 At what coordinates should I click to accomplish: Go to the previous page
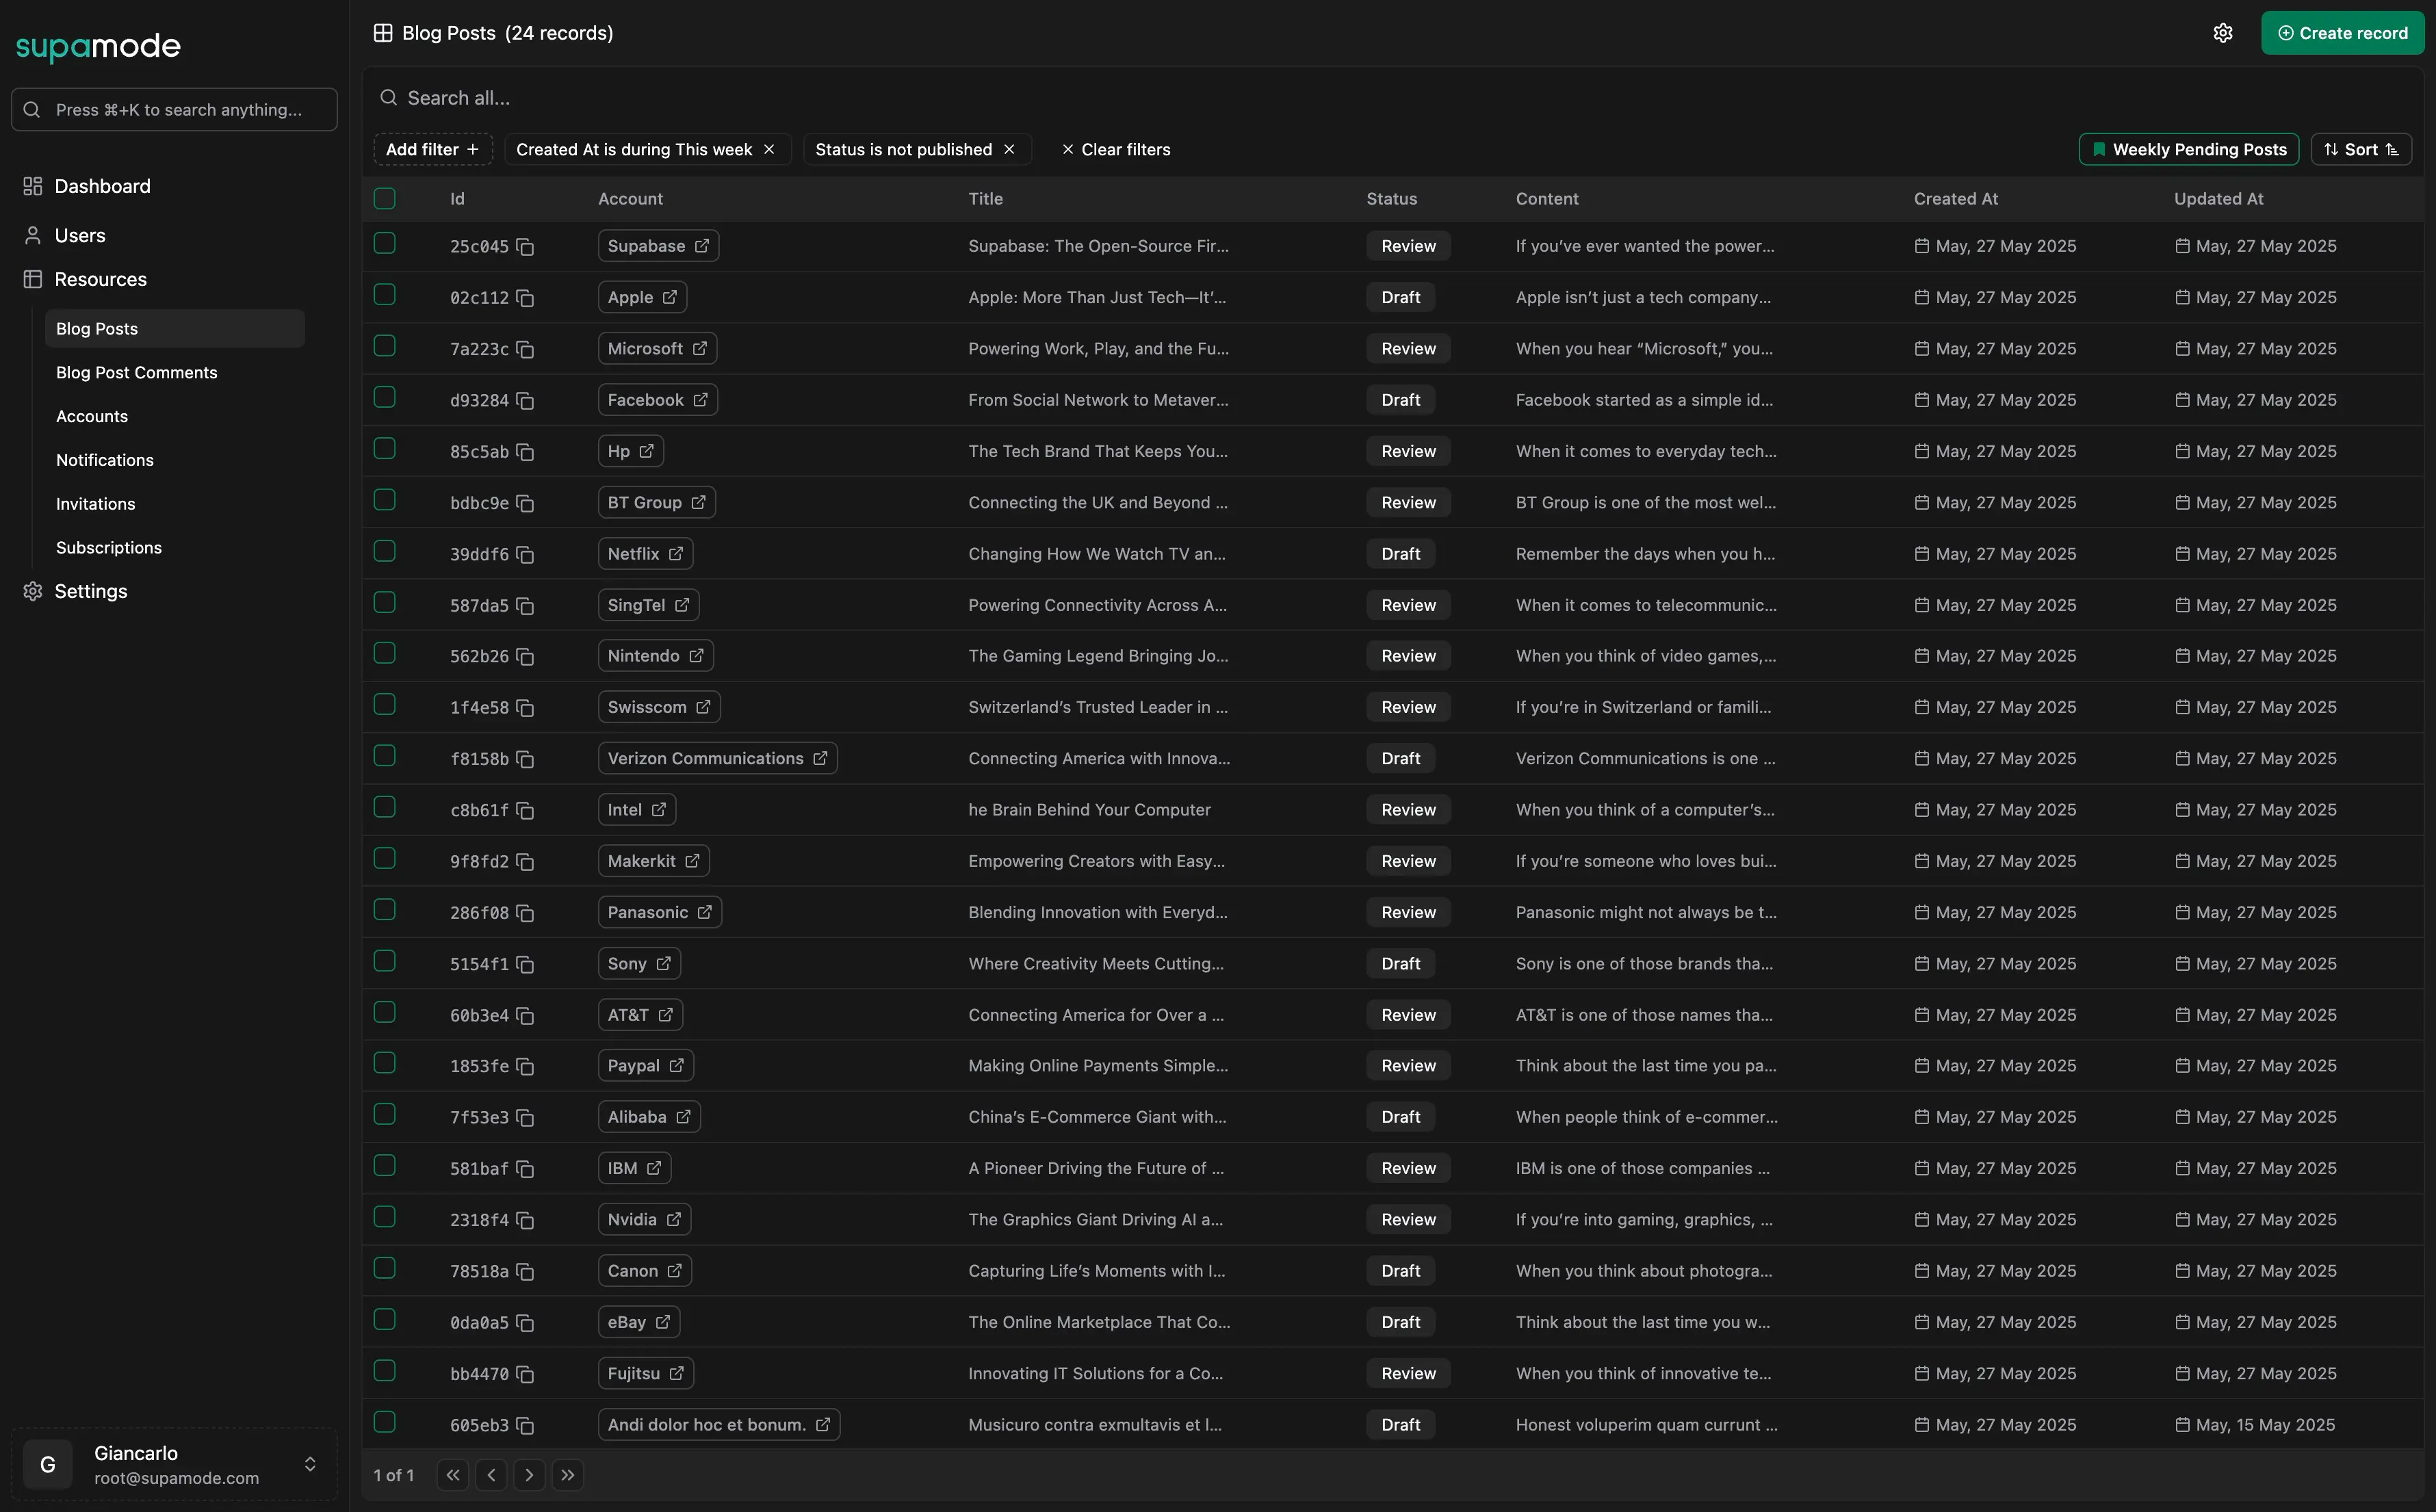click(491, 1475)
